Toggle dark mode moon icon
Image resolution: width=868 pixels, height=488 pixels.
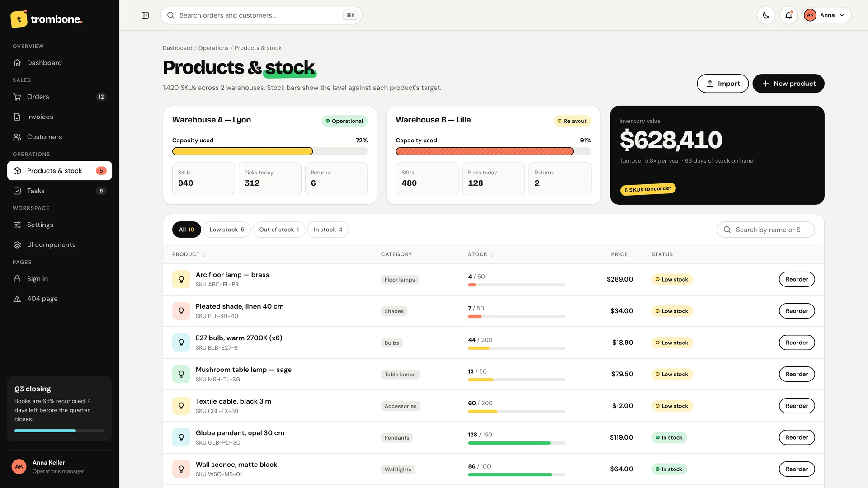[x=766, y=15]
